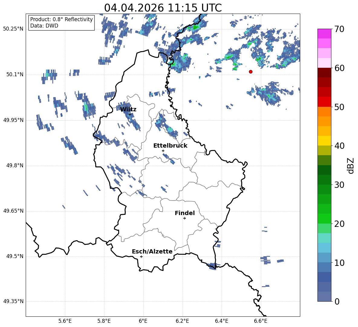The width and height of the screenshot is (358, 327).
Task: Click the Wiltz station cross marker
Action: pos(130,114)
